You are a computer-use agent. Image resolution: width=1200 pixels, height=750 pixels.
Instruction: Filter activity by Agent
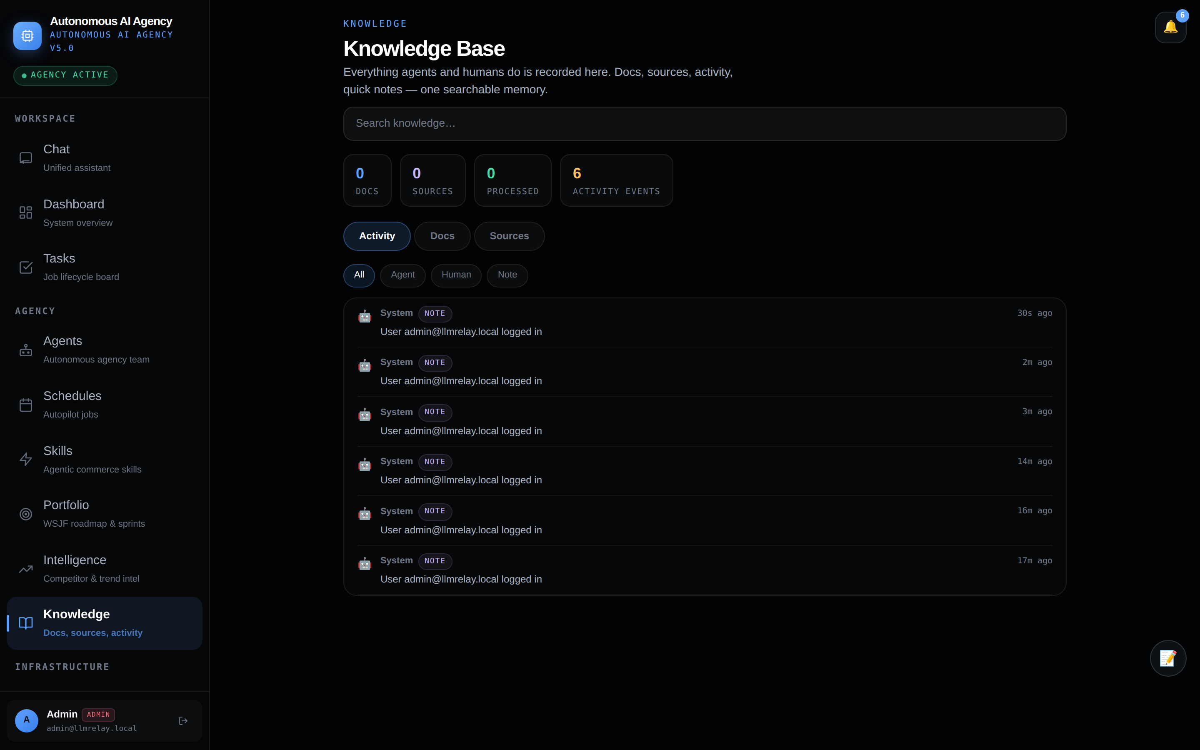click(x=402, y=275)
